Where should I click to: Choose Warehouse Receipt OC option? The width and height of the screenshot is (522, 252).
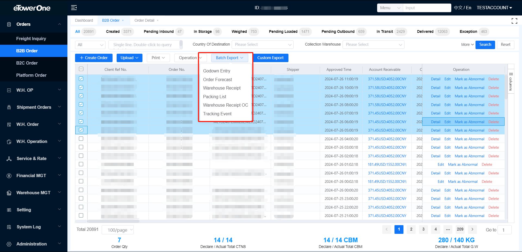225,105
